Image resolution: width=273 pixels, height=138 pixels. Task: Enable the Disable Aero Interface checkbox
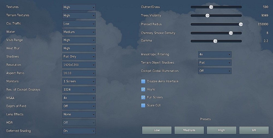coord(143,81)
